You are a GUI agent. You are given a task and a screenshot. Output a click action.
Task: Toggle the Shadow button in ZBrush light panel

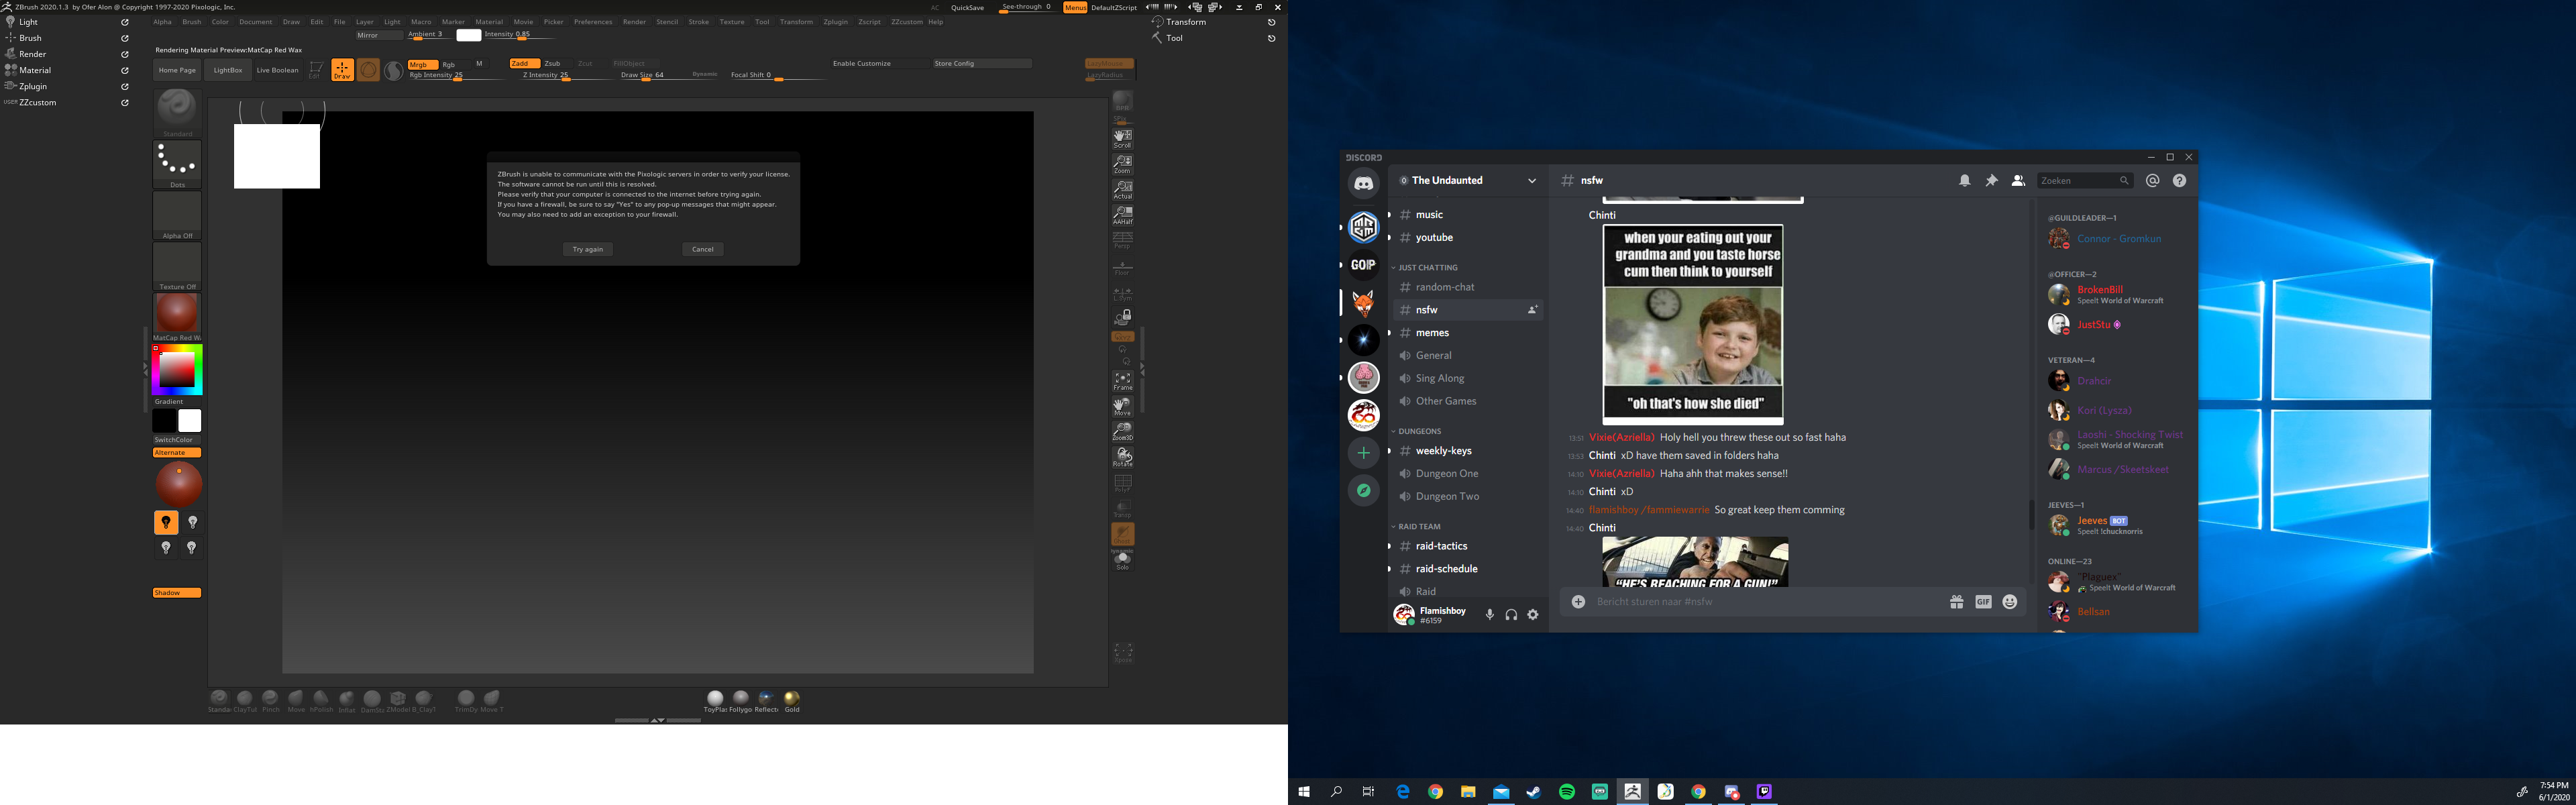[x=177, y=593]
